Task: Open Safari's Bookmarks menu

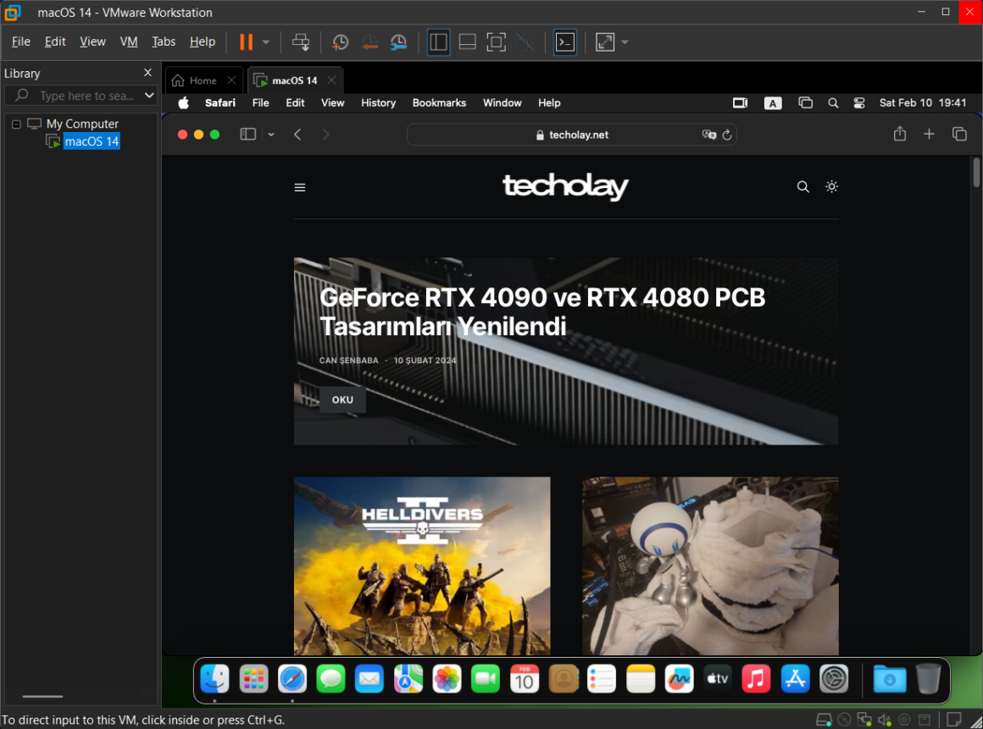Action: click(439, 102)
